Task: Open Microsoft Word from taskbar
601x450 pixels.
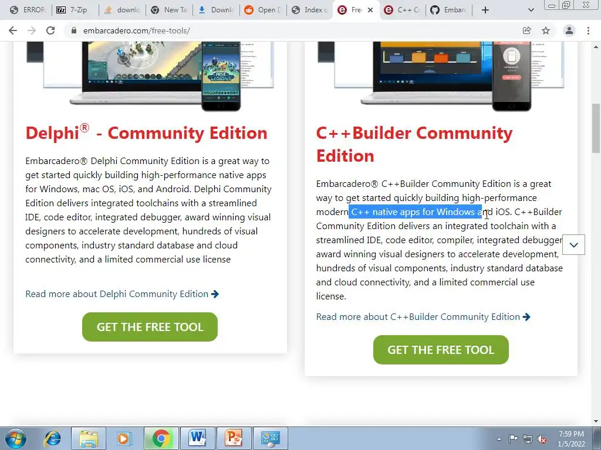Action: [197, 438]
